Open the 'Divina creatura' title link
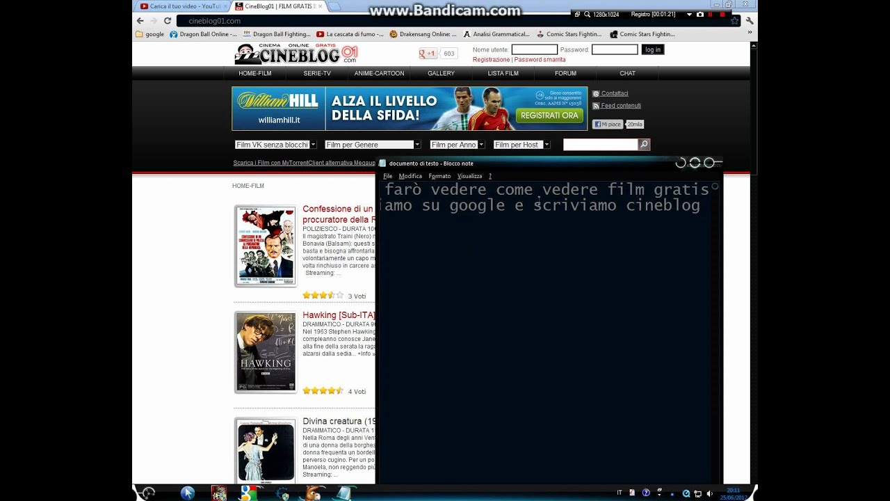The height and width of the screenshot is (501, 890). coord(339,421)
